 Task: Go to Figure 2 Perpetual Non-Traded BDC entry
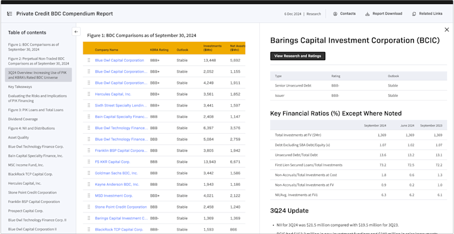coord(38,61)
